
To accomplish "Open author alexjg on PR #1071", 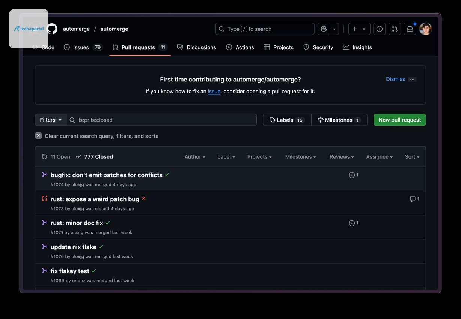I will (77, 233).
